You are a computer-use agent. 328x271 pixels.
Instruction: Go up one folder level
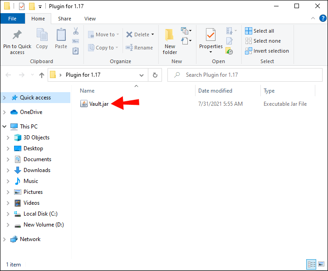[x=42, y=75]
